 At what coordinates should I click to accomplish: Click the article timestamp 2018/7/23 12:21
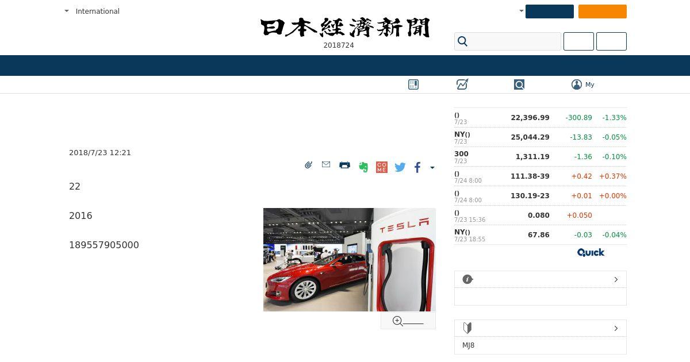click(100, 153)
